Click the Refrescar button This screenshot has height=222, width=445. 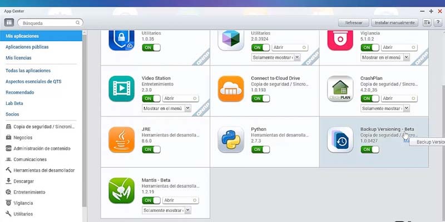[354, 23]
